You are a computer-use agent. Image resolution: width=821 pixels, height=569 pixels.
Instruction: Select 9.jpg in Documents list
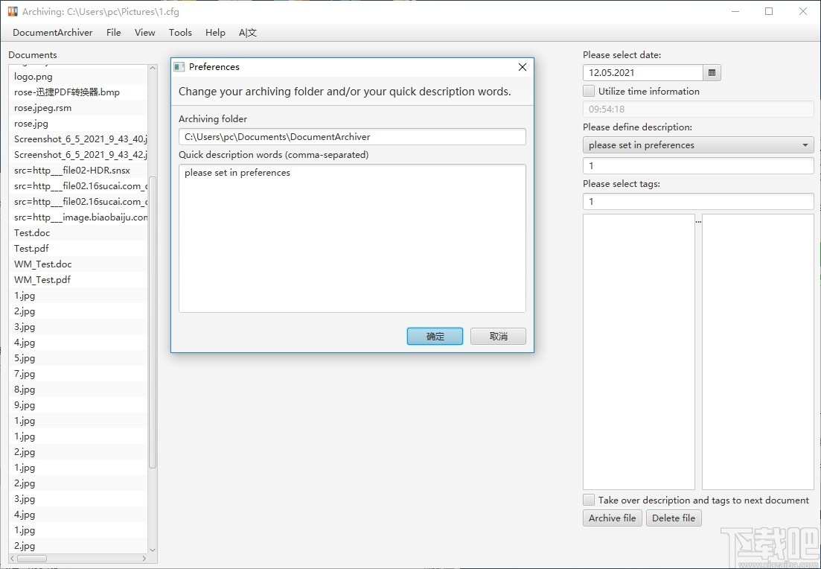click(x=79, y=406)
